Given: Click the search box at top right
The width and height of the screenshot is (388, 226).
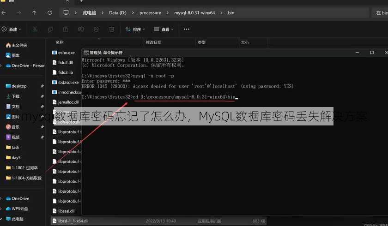Looking at the screenshot, I should (x=380, y=12).
